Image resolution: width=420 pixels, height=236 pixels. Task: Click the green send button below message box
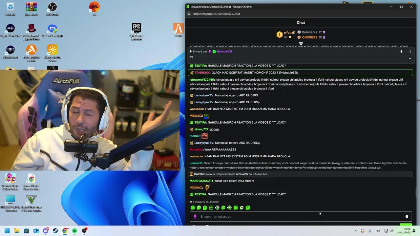(406, 225)
